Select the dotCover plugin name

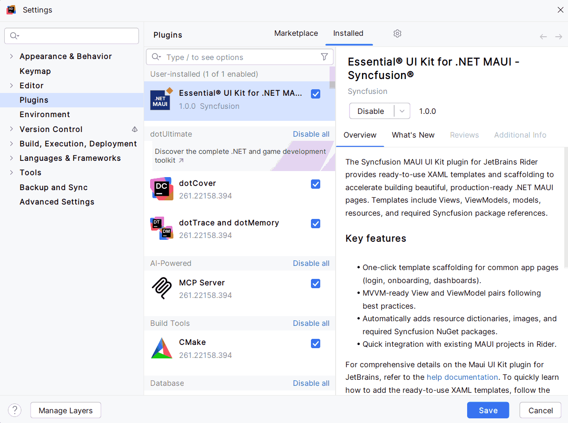tap(198, 183)
